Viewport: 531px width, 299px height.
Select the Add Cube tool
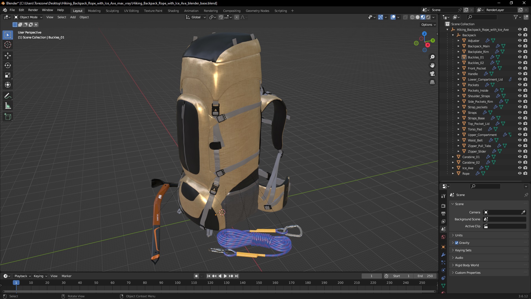point(8,117)
